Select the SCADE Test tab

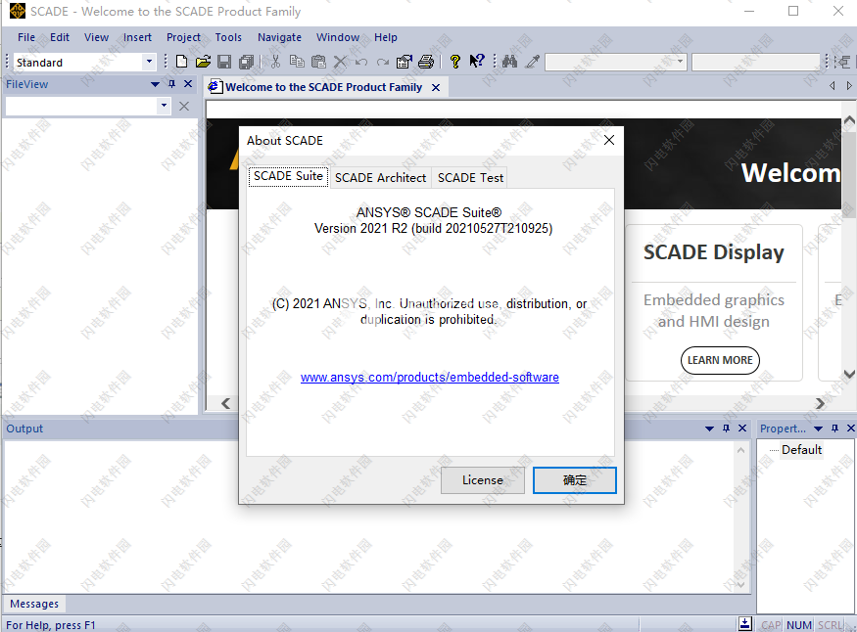(x=469, y=177)
